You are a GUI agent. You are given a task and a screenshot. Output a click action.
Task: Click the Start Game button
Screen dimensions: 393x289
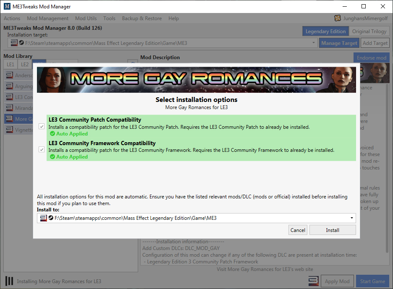[372, 281]
